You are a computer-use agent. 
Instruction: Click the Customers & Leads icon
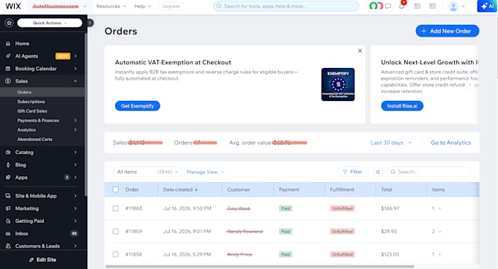click(x=8, y=246)
